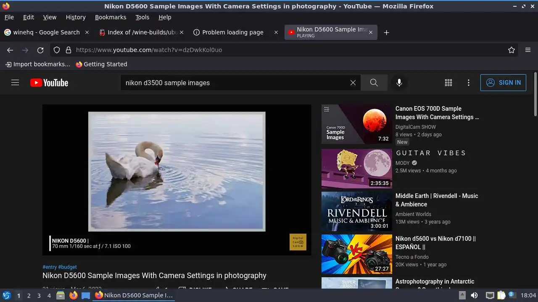Screen dimensions: 538x302
Task: Switch to workspace 3
Action: [39, 296]
